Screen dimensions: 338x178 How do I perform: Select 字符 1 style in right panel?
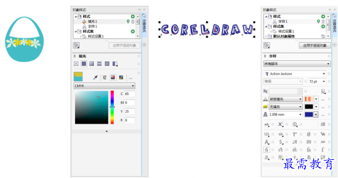(283, 22)
